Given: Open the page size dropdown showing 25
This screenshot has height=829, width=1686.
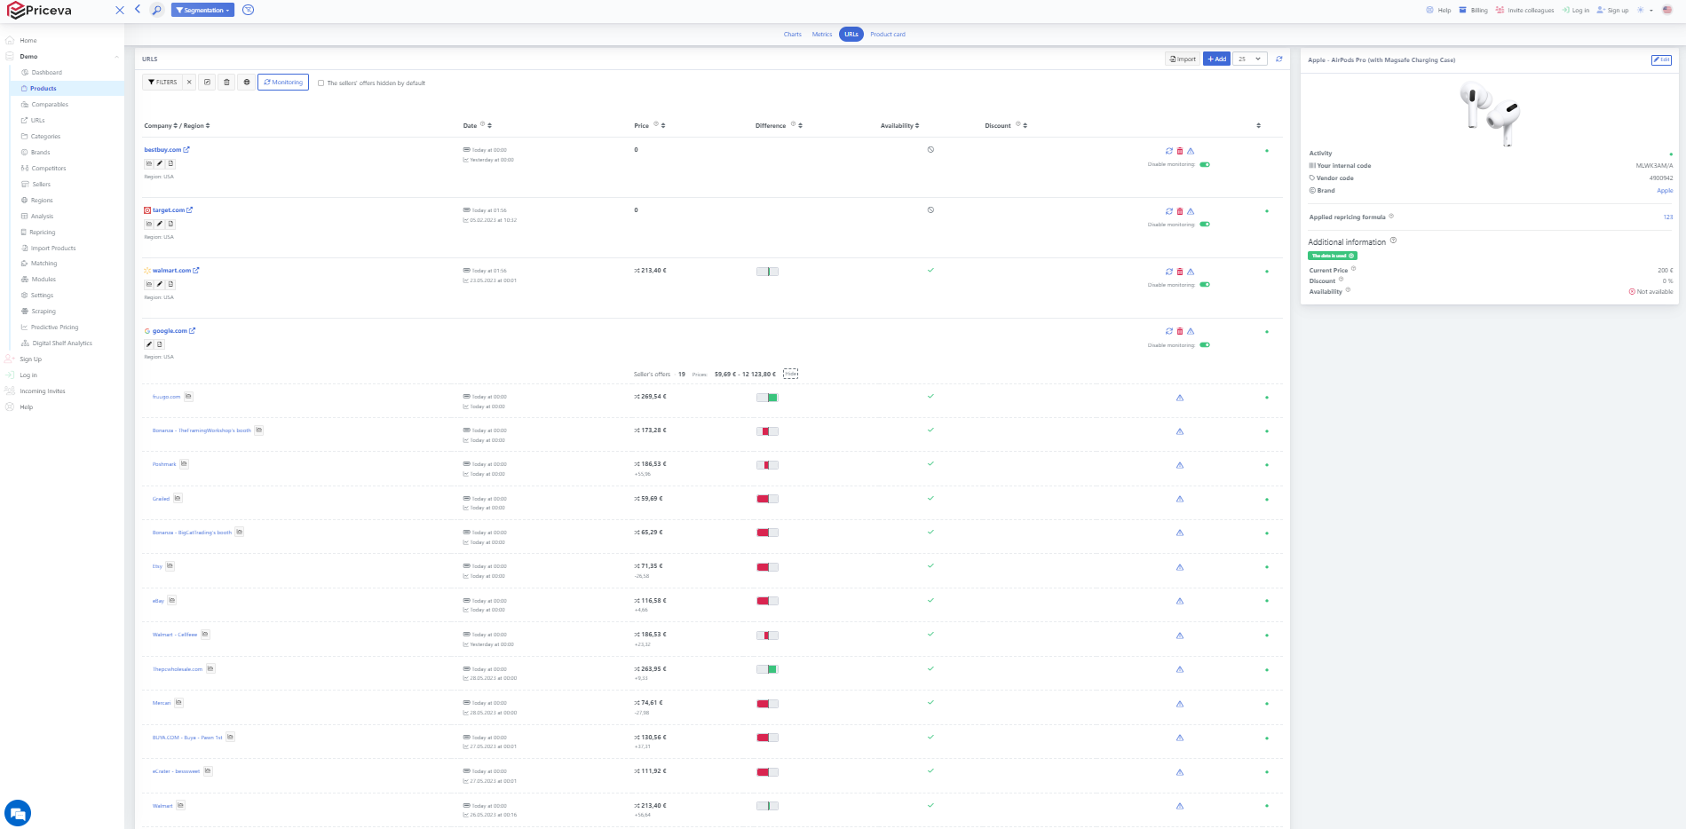Looking at the screenshot, I should pyautogui.click(x=1248, y=59).
